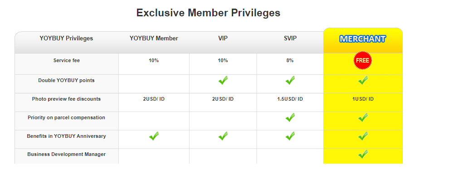Click VIP's Double YOYBUY points checkmark

pos(223,80)
